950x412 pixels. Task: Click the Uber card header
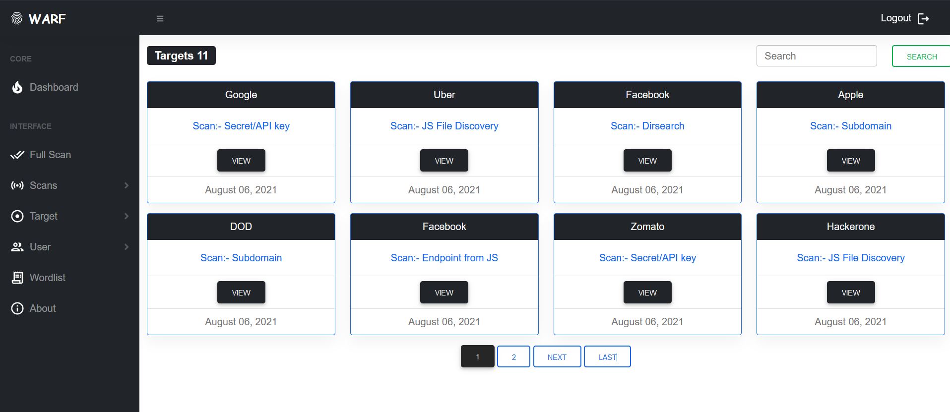click(x=444, y=95)
